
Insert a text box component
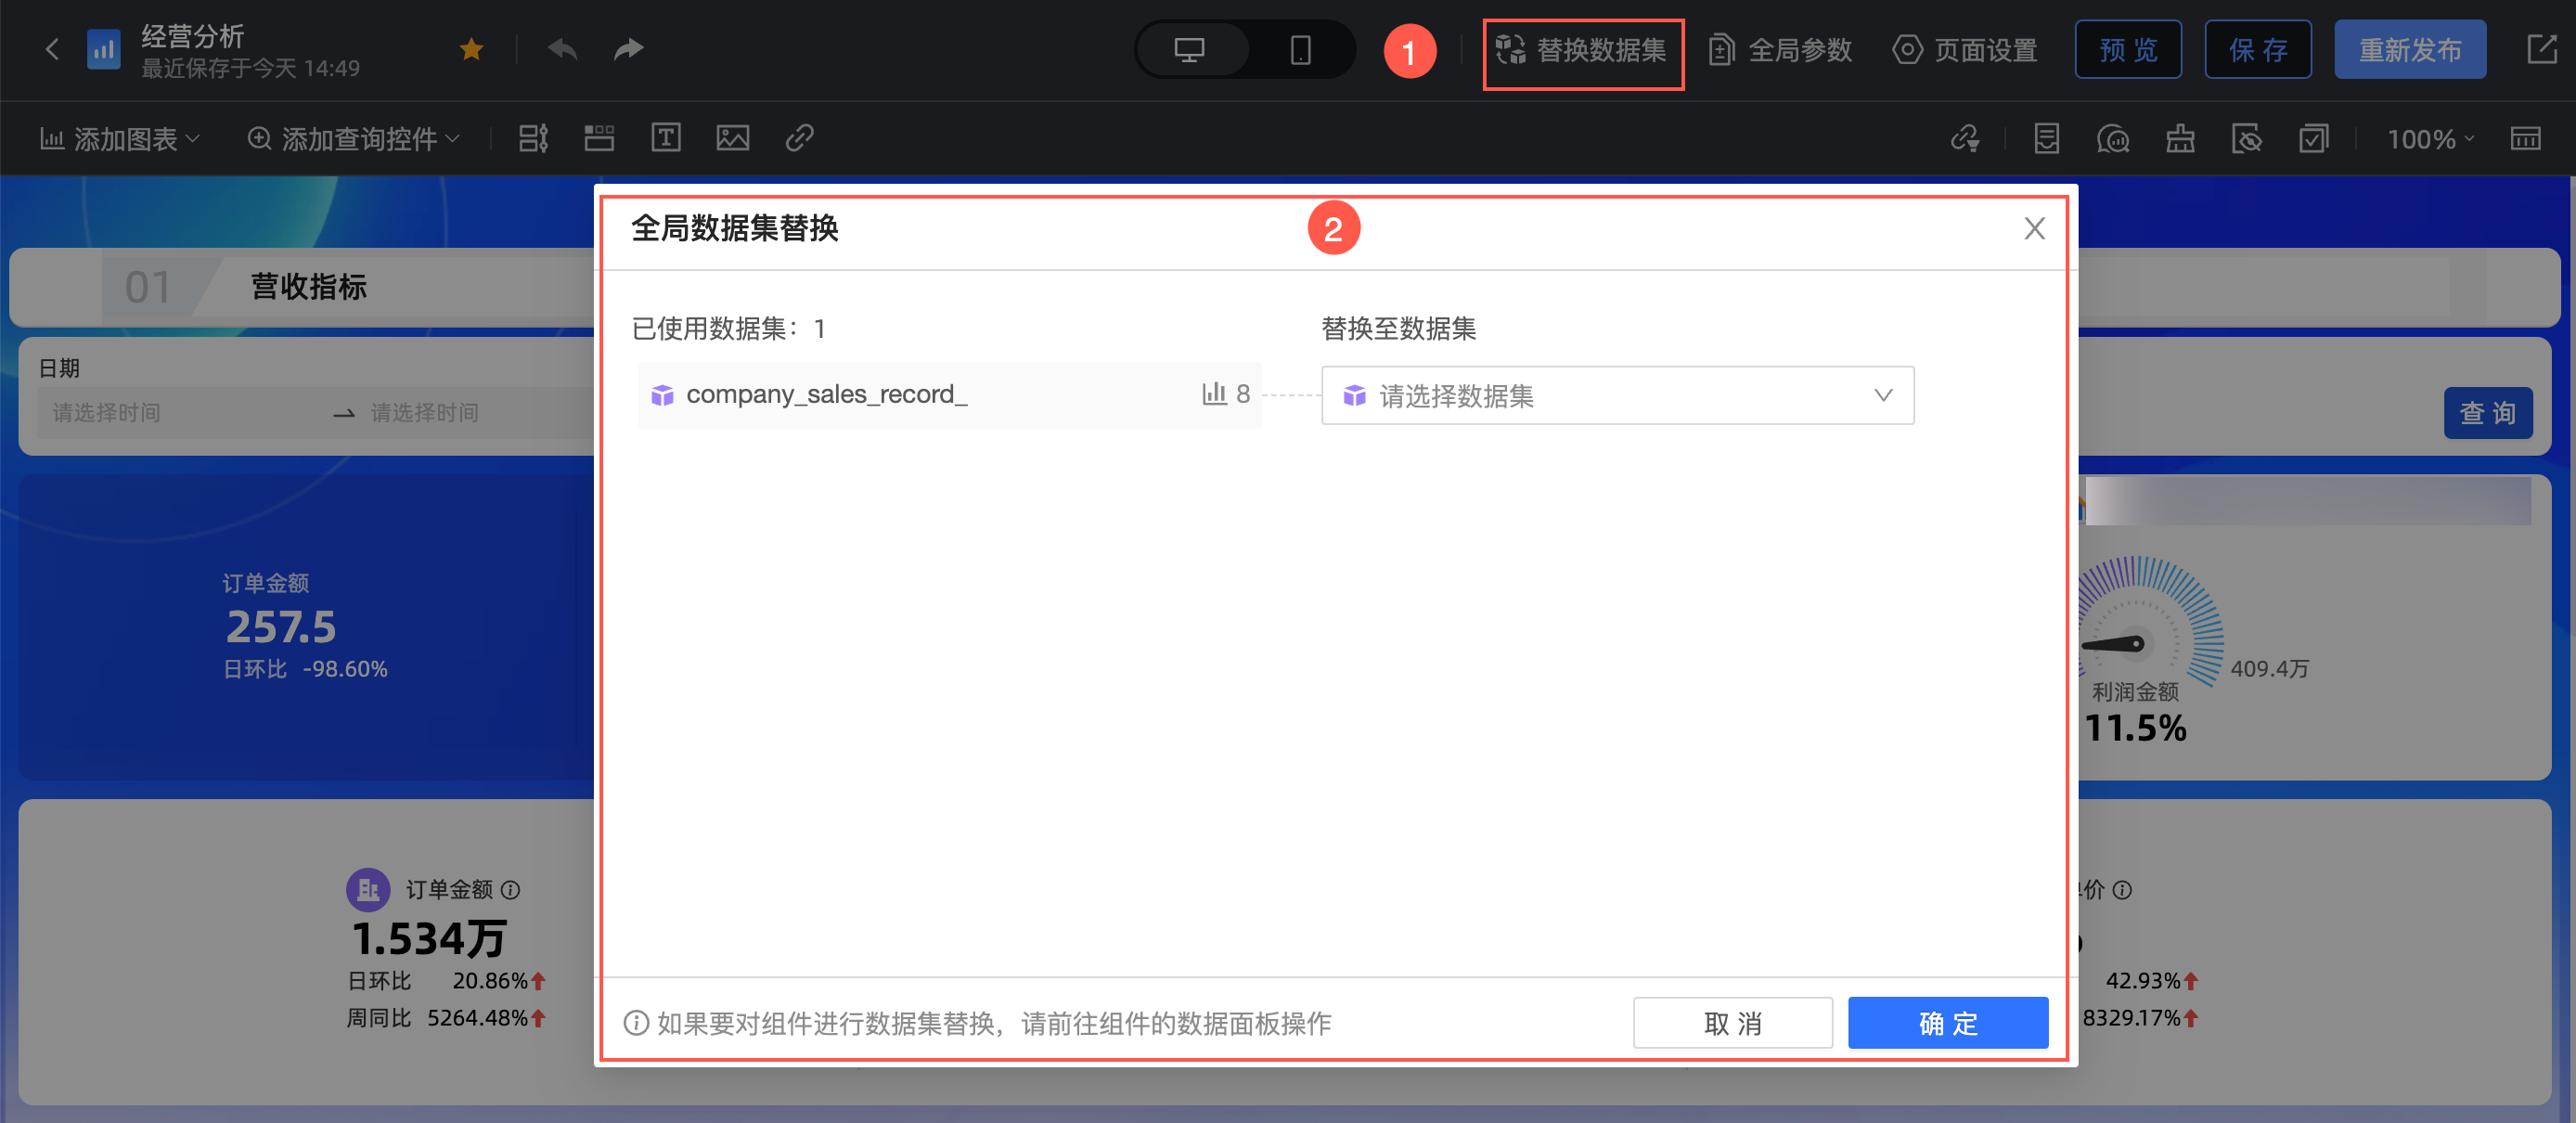(665, 138)
